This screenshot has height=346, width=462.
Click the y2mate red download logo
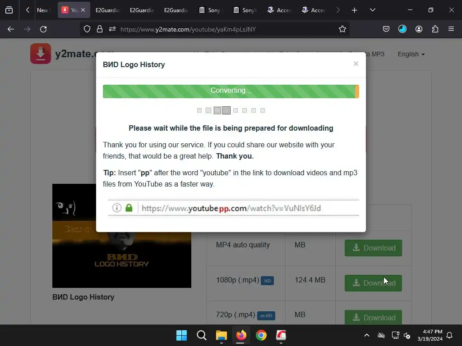[40, 54]
